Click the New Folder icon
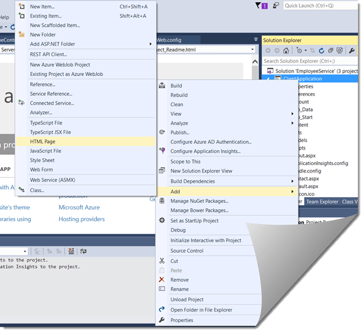Image resolution: width=363 pixels, height=332 pixels. point(22,34)
